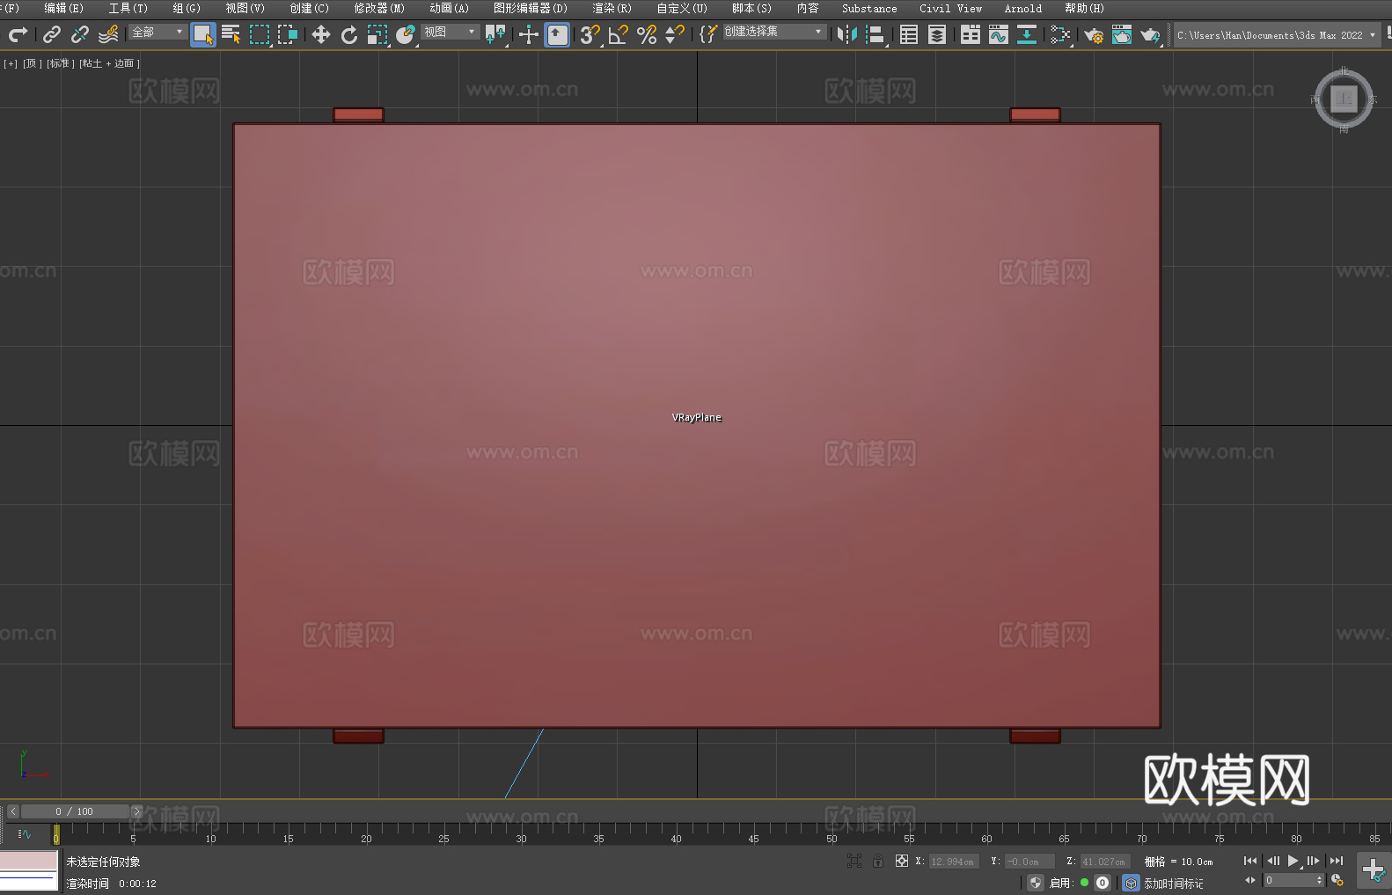Open the Substance menu
1392x895 pixels.
[869, 8]
